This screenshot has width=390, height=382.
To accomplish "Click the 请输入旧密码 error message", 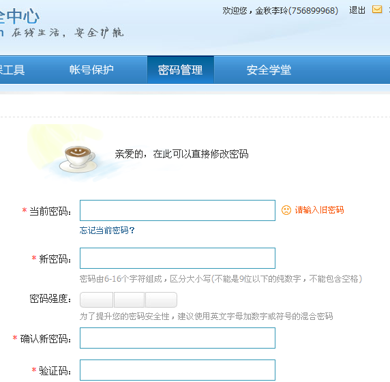I will 319,210.
